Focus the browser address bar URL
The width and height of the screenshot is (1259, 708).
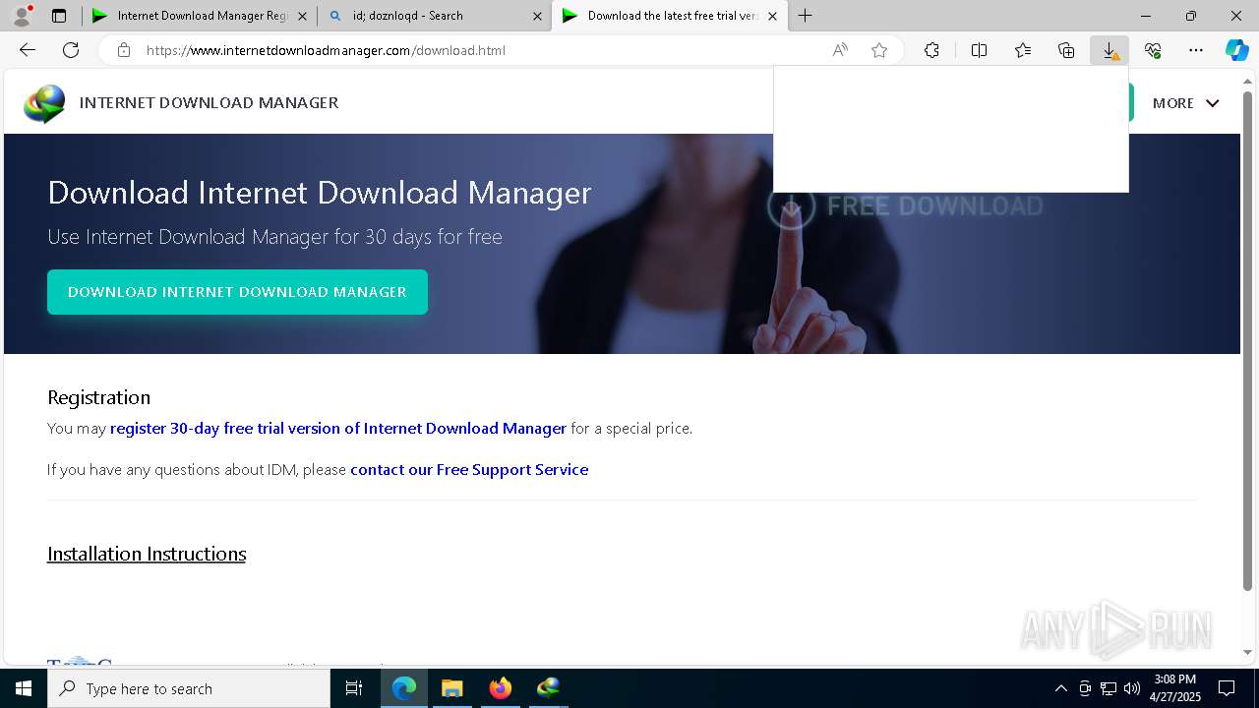[x=326, y=50]
